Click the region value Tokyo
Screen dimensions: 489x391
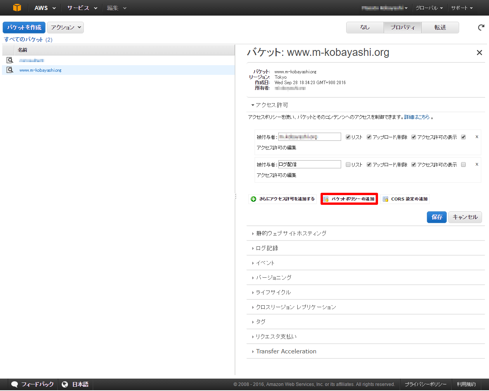point(281,77)
